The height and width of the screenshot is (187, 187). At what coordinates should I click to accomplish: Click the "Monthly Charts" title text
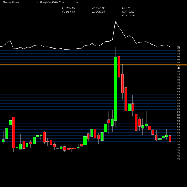[11, 2]
